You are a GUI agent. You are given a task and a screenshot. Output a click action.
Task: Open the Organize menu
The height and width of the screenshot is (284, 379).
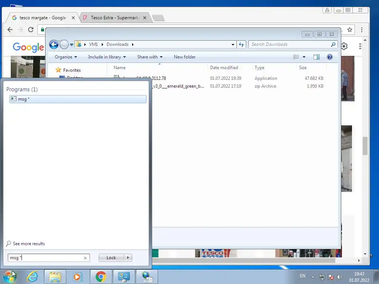[66, 57]
